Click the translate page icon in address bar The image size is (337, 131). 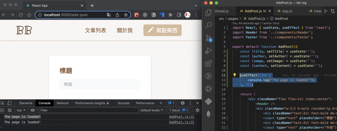point(109,15)
